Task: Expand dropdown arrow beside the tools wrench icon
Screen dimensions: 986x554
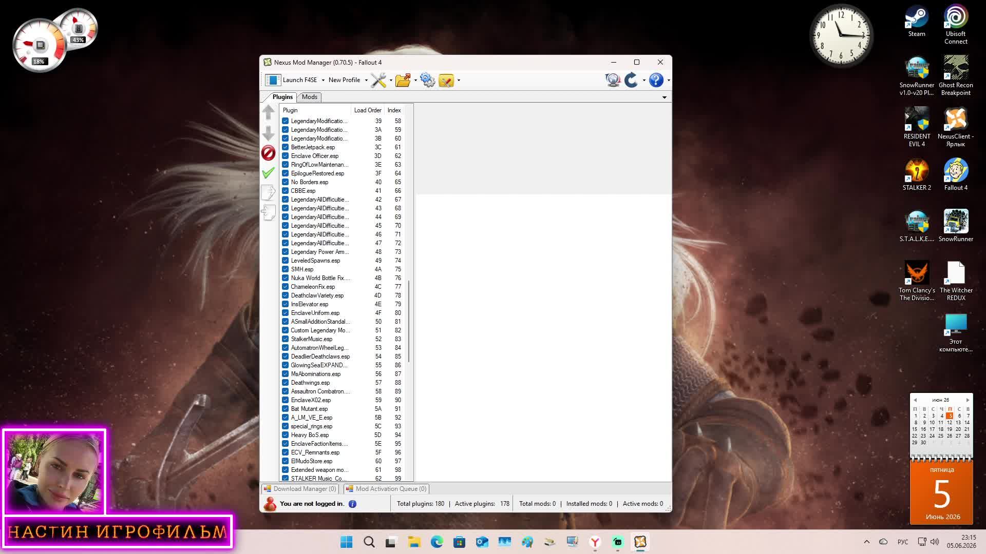Action: click(x=391, y=81)
